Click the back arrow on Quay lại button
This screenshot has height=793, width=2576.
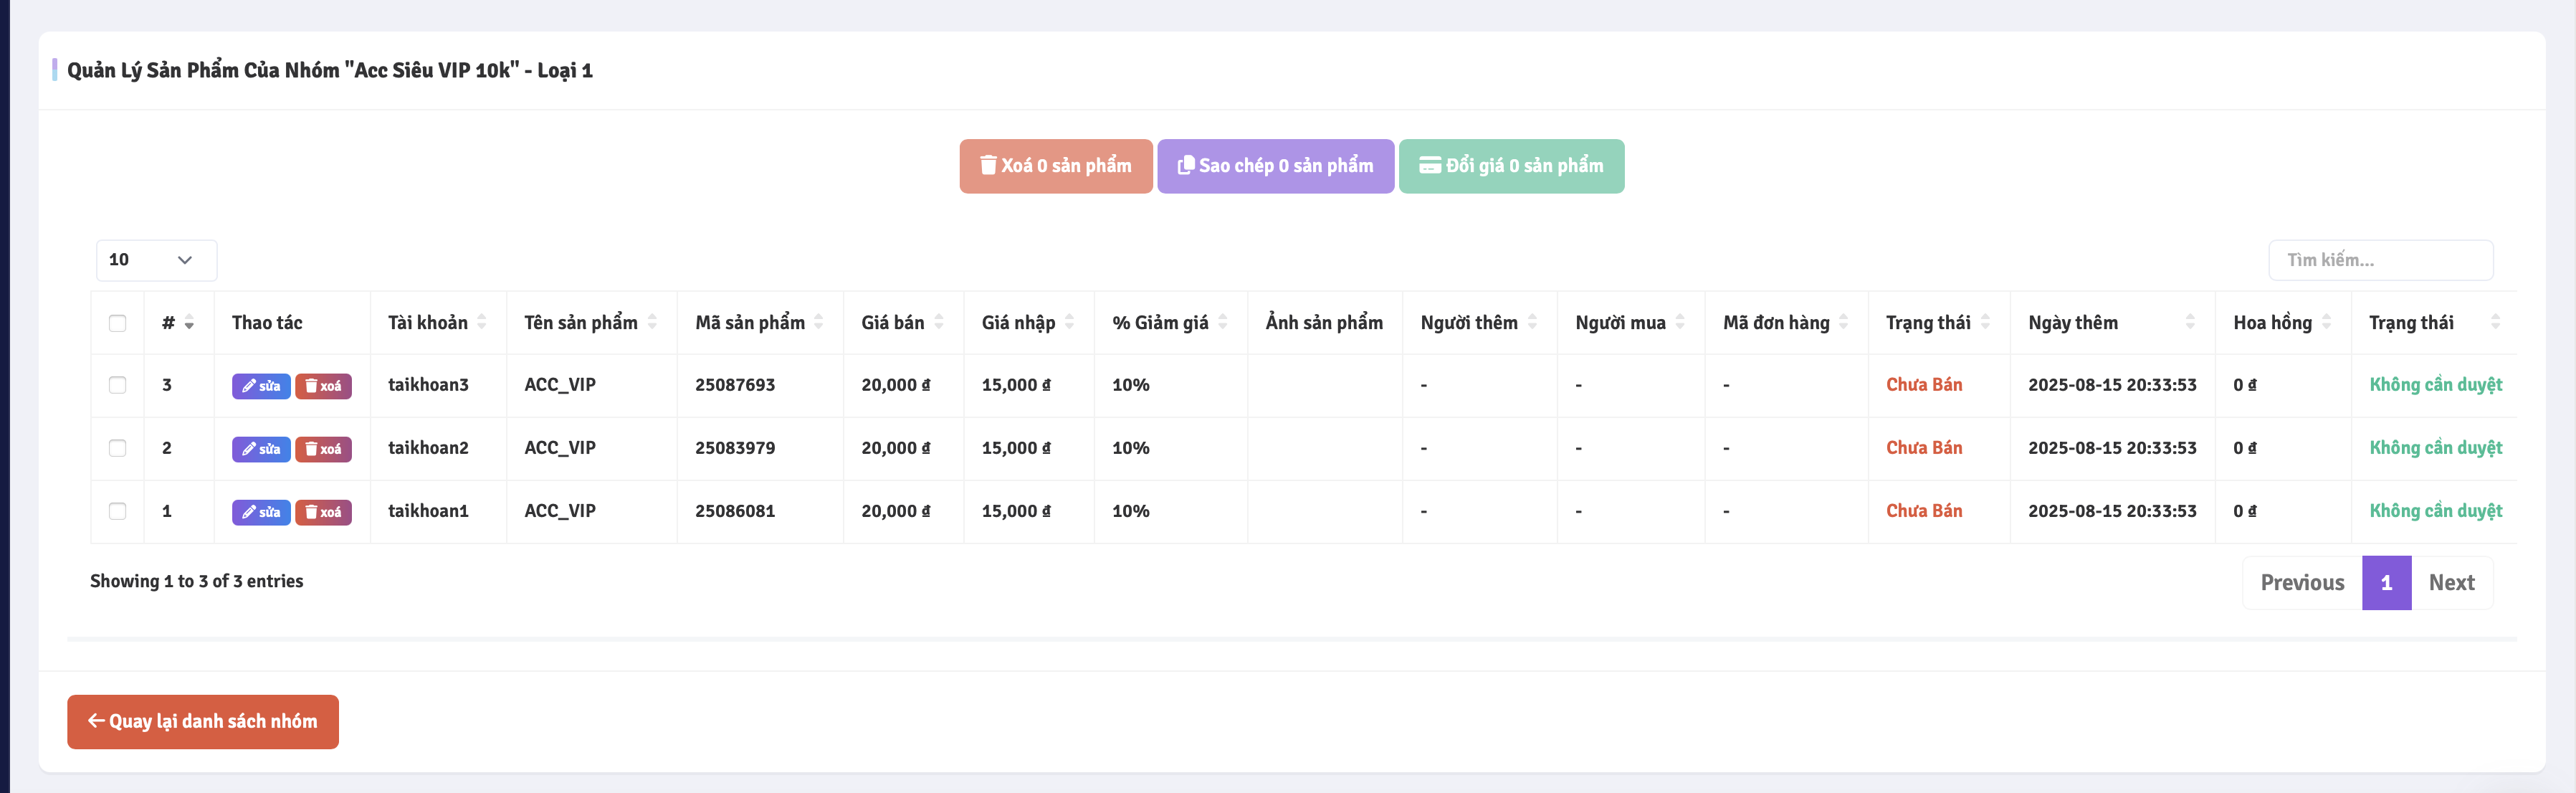click(x=96, y=721)
